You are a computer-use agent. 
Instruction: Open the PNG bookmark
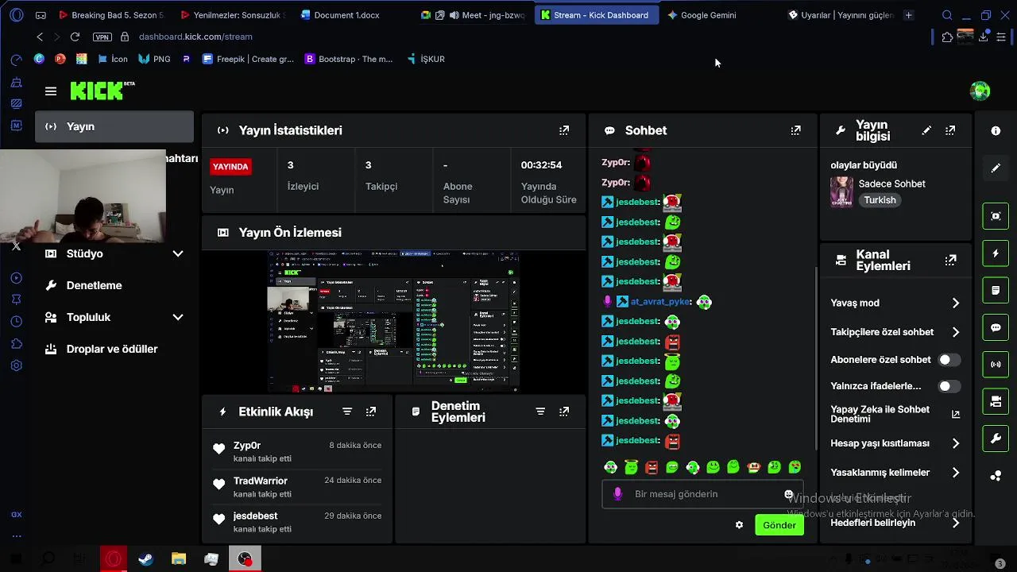[154, 59]
